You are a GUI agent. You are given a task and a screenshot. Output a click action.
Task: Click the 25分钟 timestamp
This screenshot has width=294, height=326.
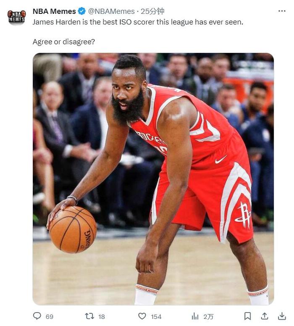pyautogui.click(x=152, y=11)
